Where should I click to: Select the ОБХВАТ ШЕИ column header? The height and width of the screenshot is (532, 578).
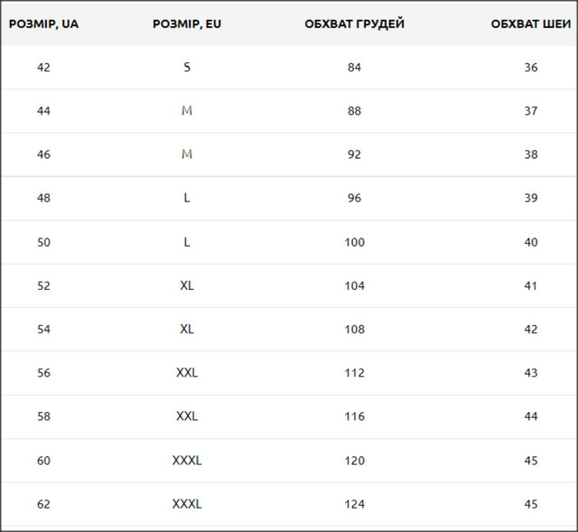pyautogui.click(x=531, y=23)
